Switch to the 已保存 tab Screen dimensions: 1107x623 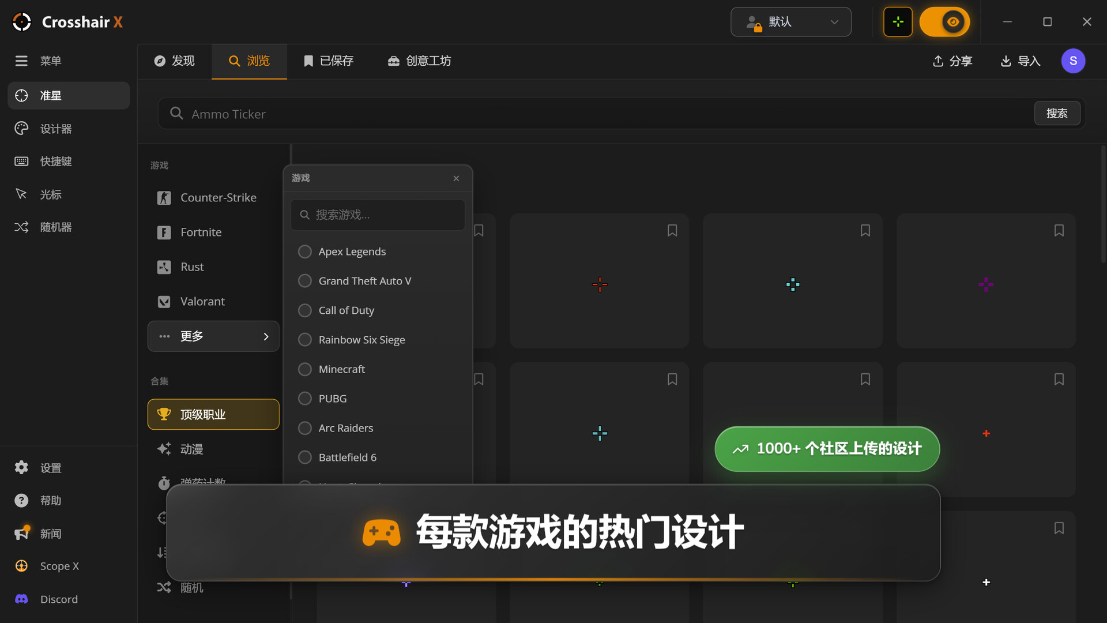coord(329,61)
